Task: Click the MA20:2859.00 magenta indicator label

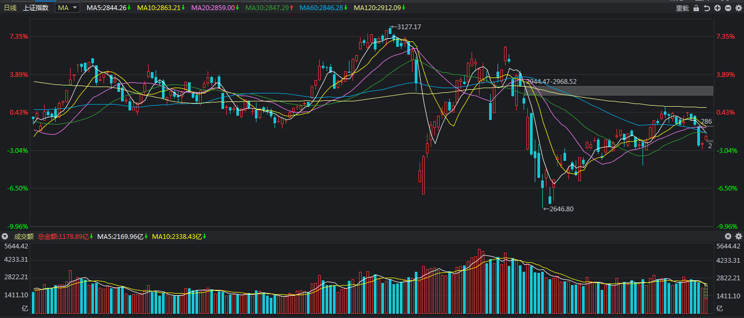Action: (x=212, y=8)
